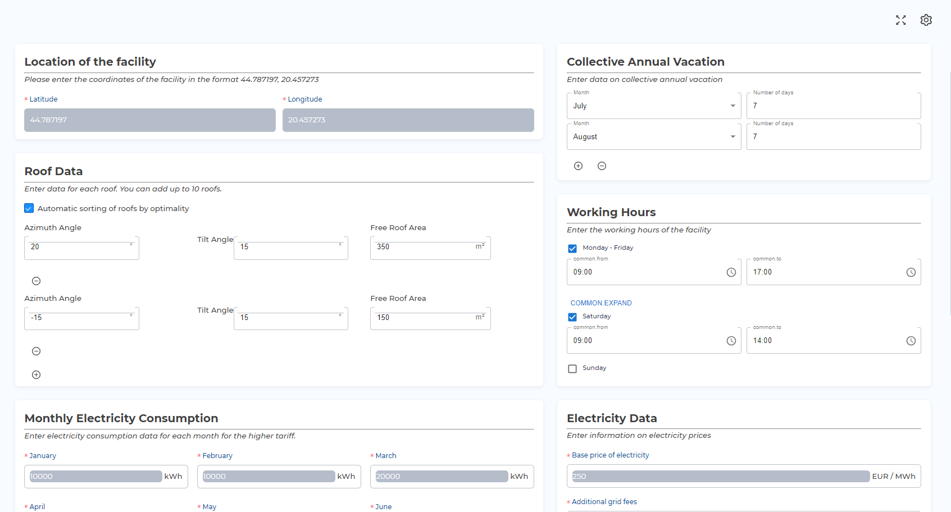Toggle the Saturday checkbox
The image size is (951, 512).
pyautogui.click(x=572, y=317)
